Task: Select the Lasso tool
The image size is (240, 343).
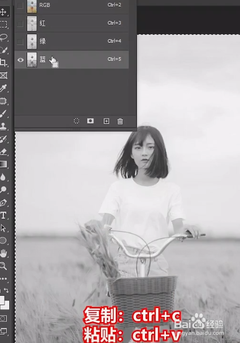Action: pos(3,37)
